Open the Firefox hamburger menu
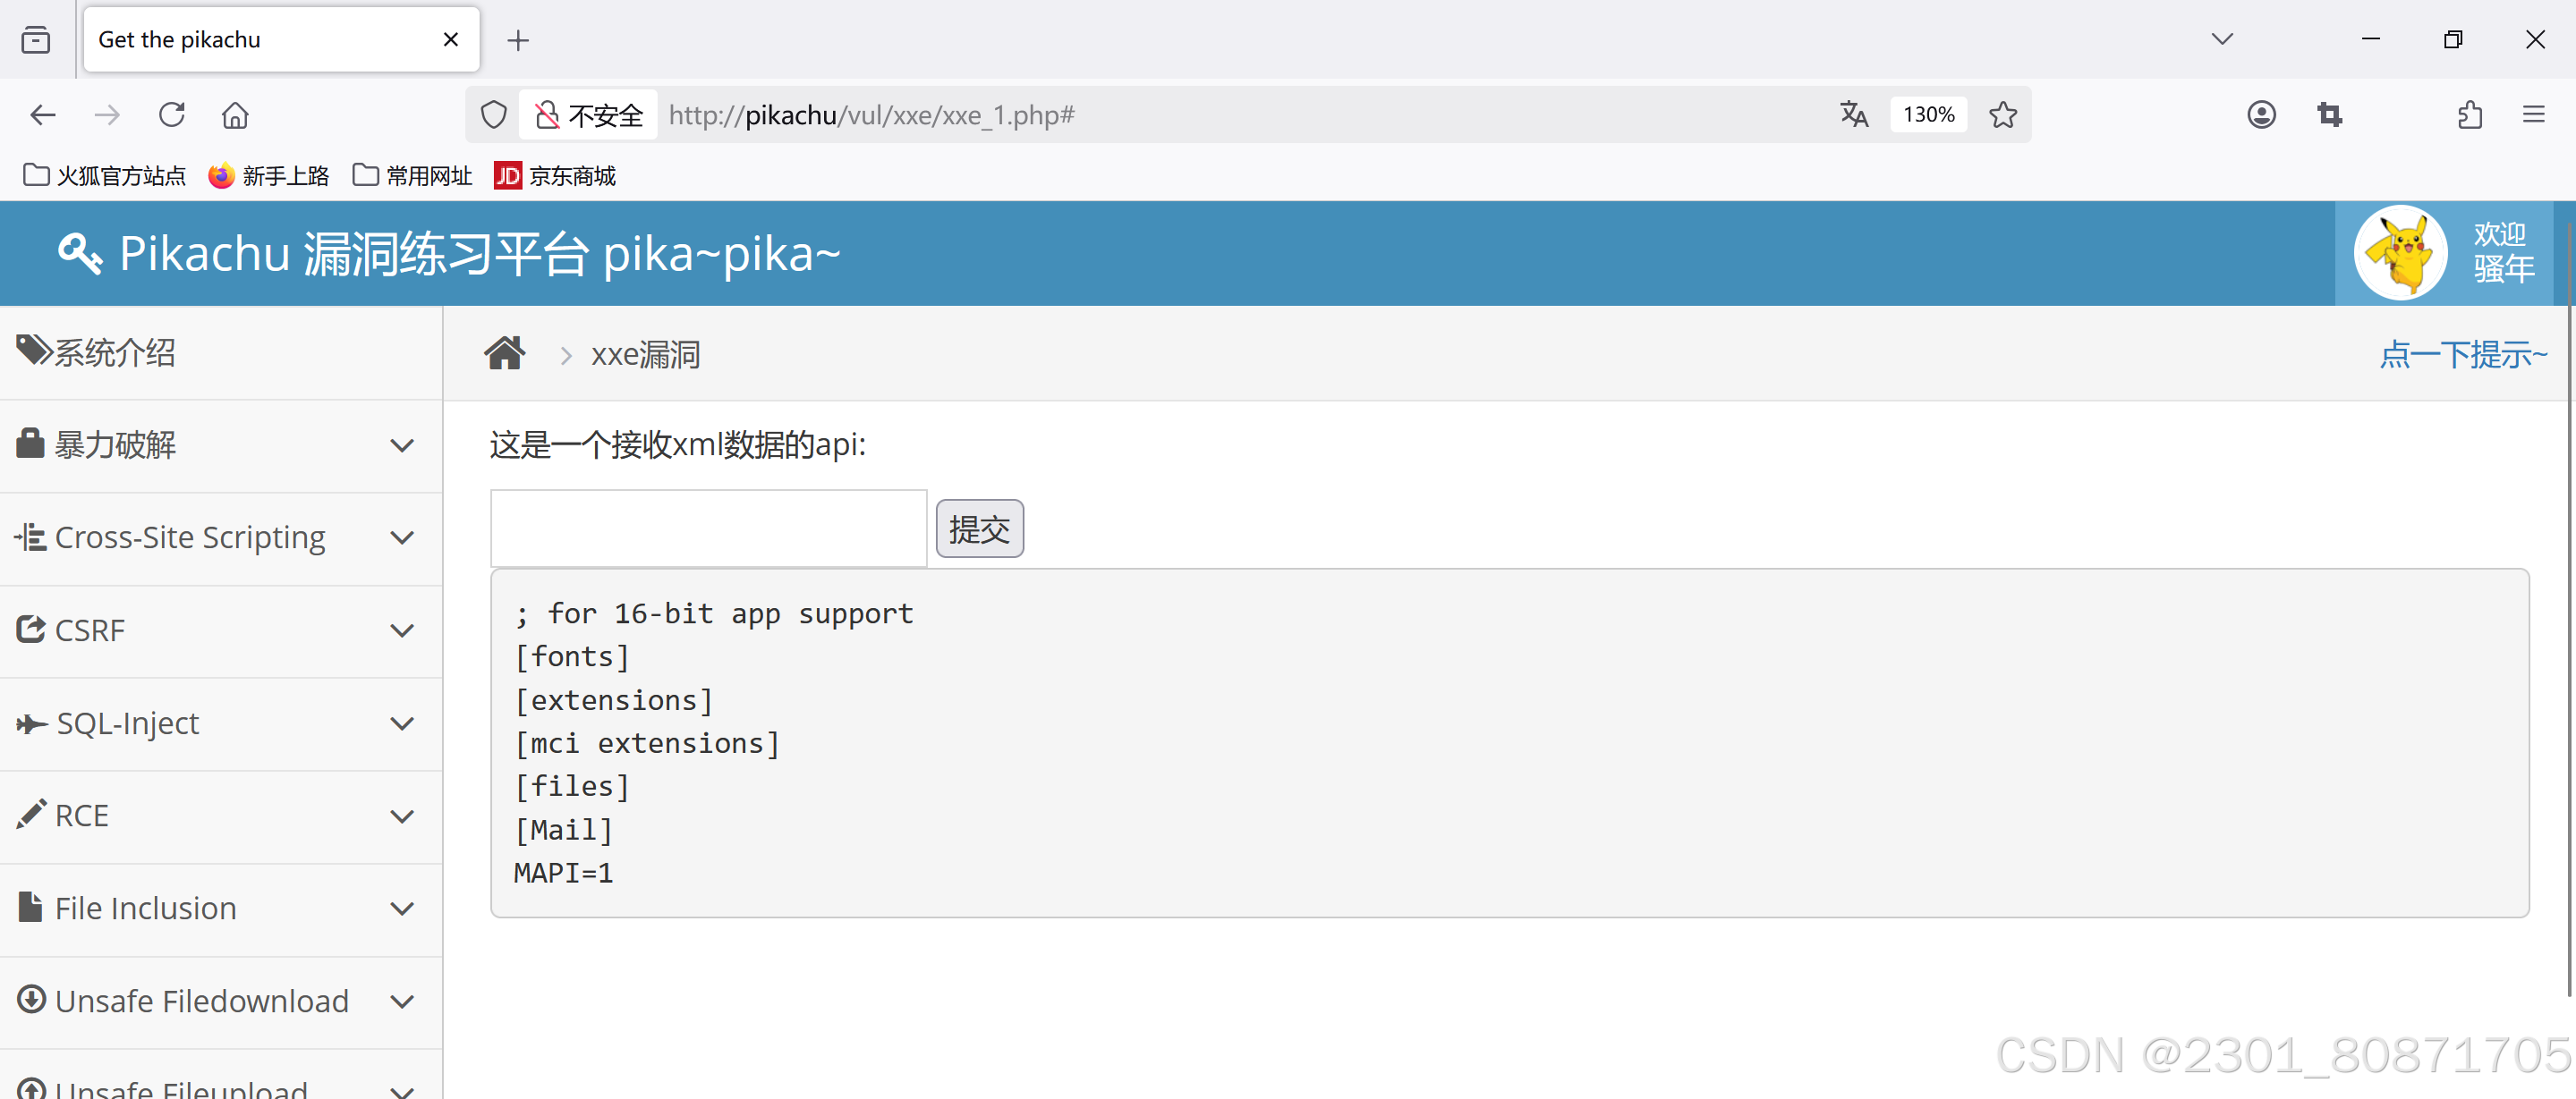 [2533, 114]
